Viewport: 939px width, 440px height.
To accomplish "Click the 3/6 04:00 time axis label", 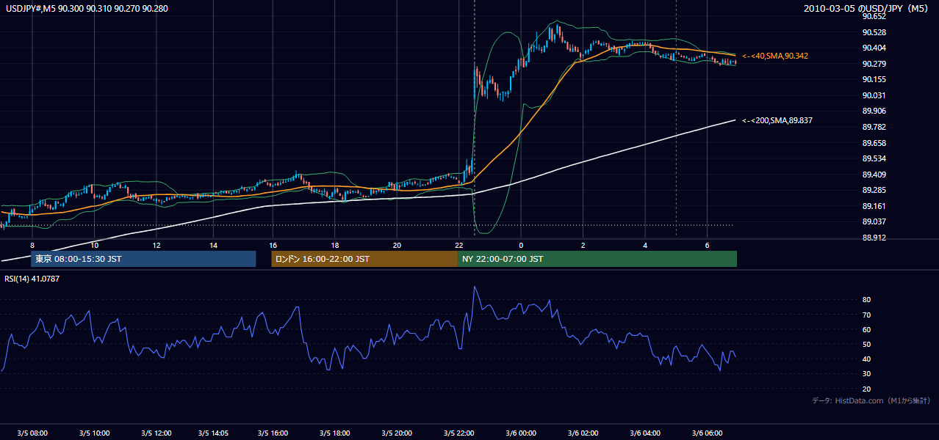I will coord(645,433).
